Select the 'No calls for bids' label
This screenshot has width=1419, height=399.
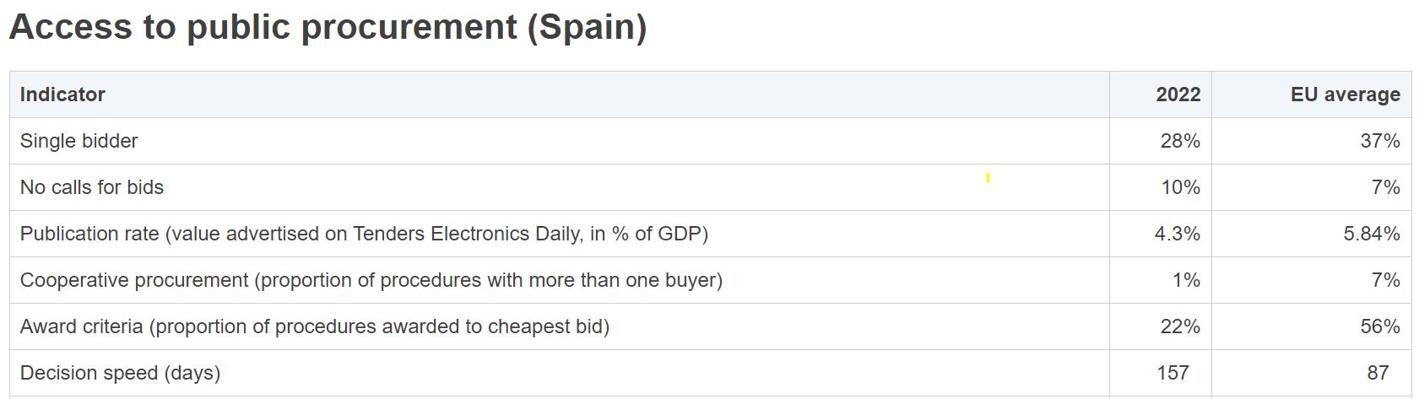click(x=92, y=187)
